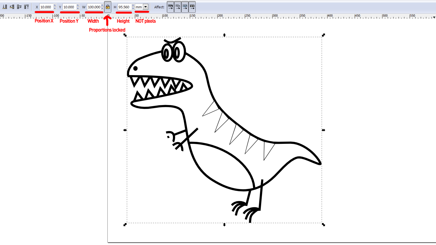Click Lower selection to bottom icon
Image resolution: width=436 pixels, height=245 pixels.
coord(5,7)
